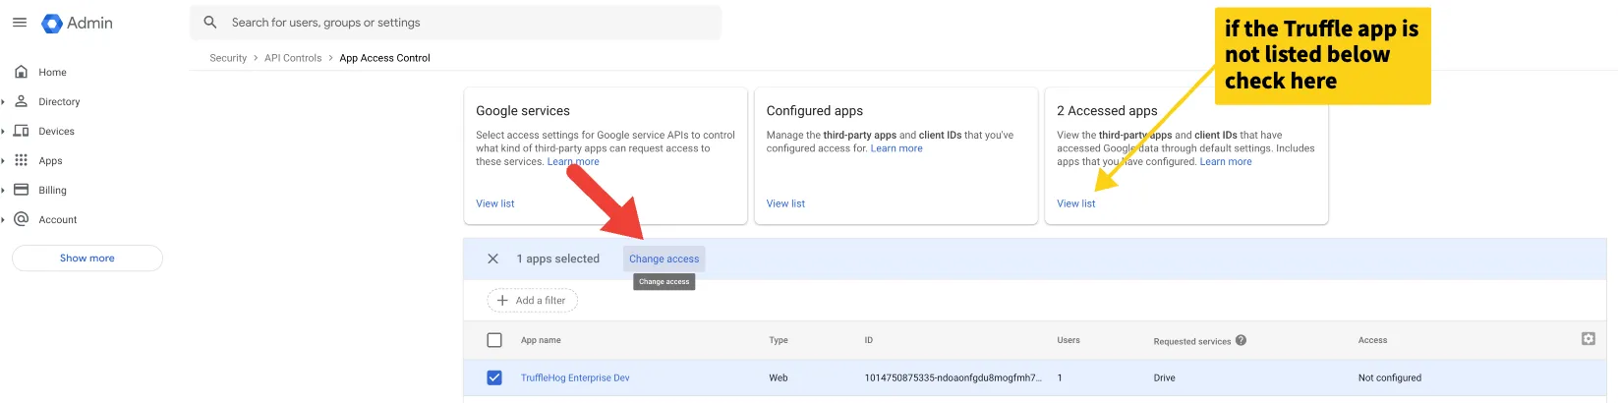Click the Web type cell

[779, 377]
